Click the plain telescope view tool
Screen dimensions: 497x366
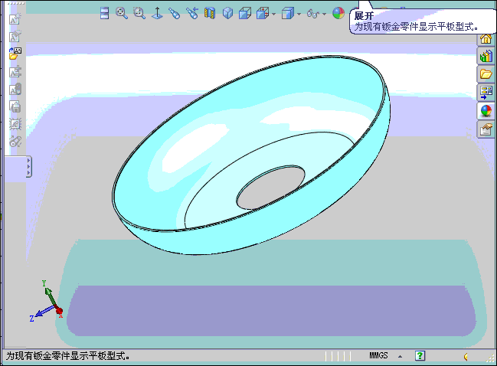(174, 13)
